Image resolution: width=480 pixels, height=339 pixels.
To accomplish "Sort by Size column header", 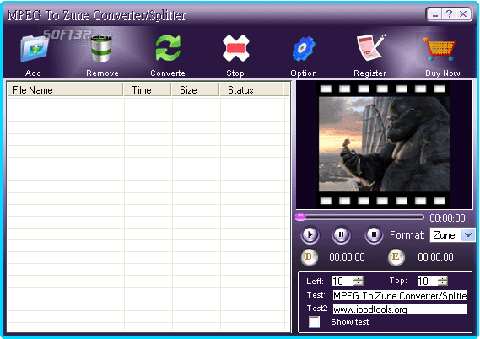I will click(196, 90).
